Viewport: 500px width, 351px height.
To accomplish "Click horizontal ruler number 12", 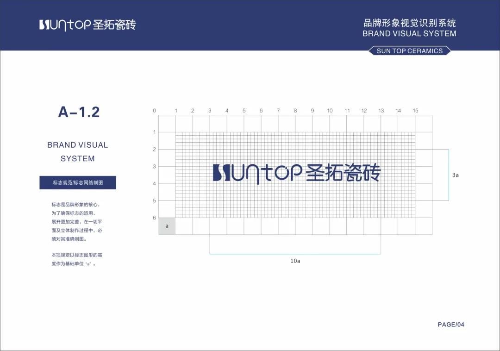I will click(364, 111).
